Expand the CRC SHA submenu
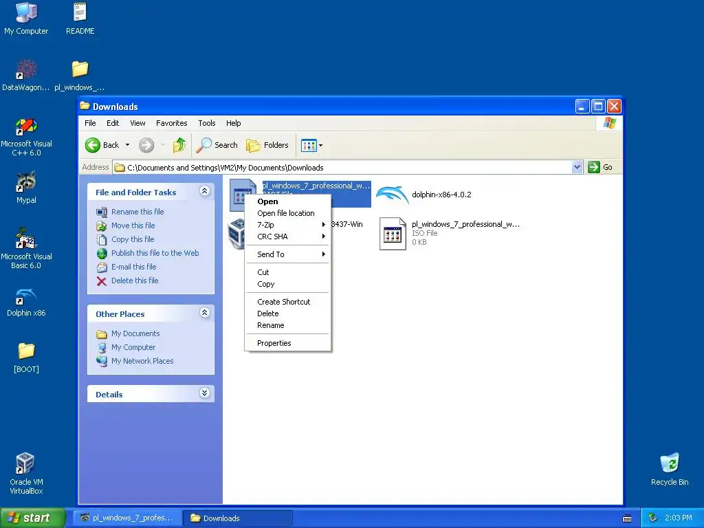704x528 pixels. tap(288, 236)
